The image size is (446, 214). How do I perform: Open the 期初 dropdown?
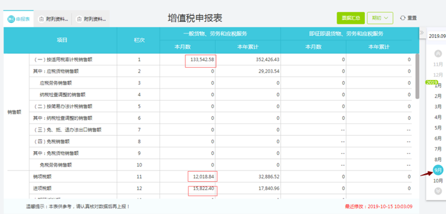pyautogui.click(x=380, y=18)
